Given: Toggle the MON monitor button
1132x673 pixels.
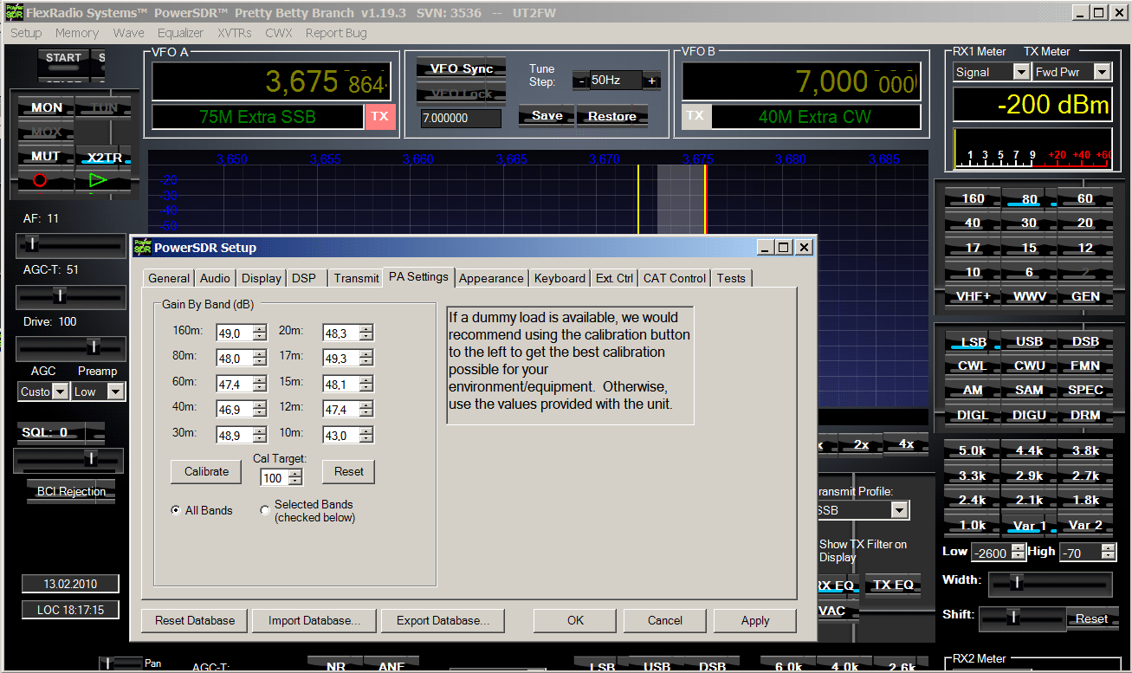Looking at the screenshot, I should tap(46, 107).
